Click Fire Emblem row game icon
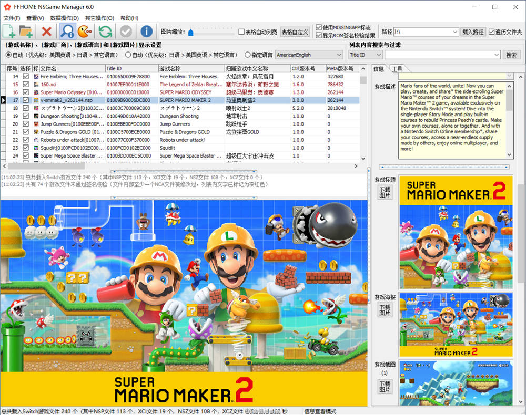The image size is (526, 415). [36, 76]
